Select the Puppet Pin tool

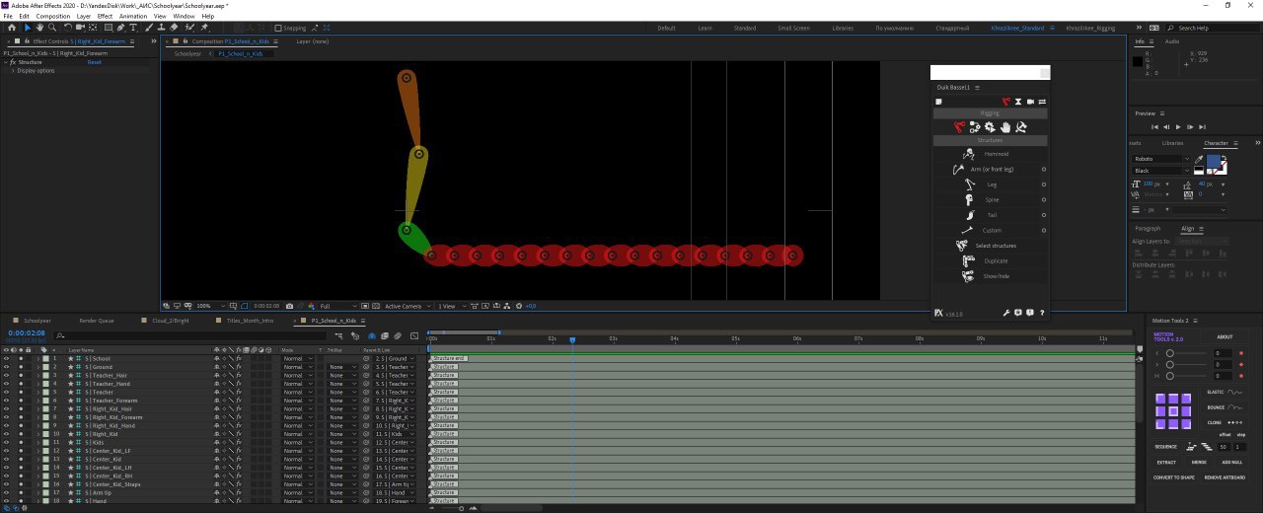203,28
